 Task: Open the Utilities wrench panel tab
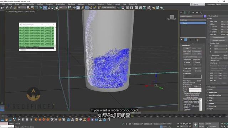201,13
